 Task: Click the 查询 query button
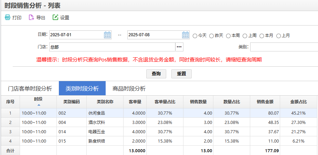point(156,74)
